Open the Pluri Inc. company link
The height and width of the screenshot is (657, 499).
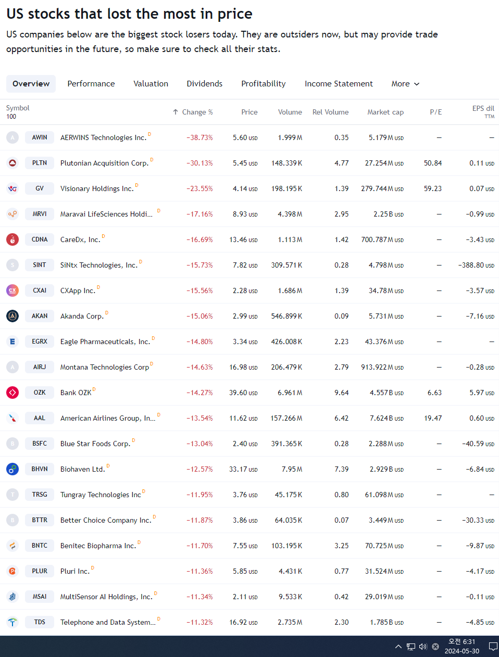[75, 571]
